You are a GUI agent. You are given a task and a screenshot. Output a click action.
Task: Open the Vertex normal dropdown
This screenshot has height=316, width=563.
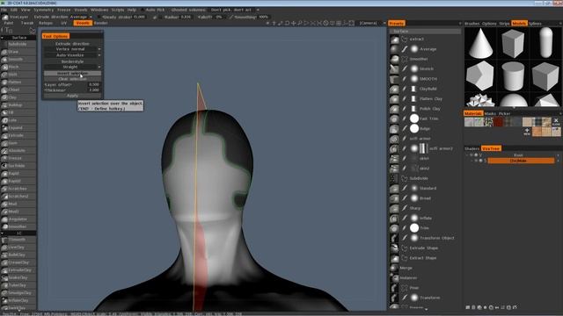tap(72, 49)
